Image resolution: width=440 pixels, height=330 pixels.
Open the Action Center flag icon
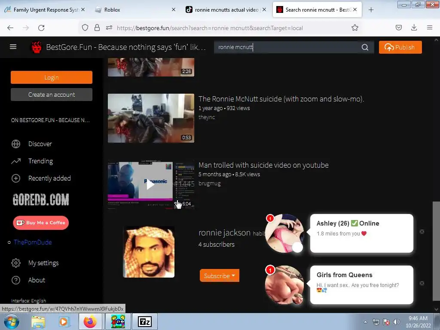point(386,322)
